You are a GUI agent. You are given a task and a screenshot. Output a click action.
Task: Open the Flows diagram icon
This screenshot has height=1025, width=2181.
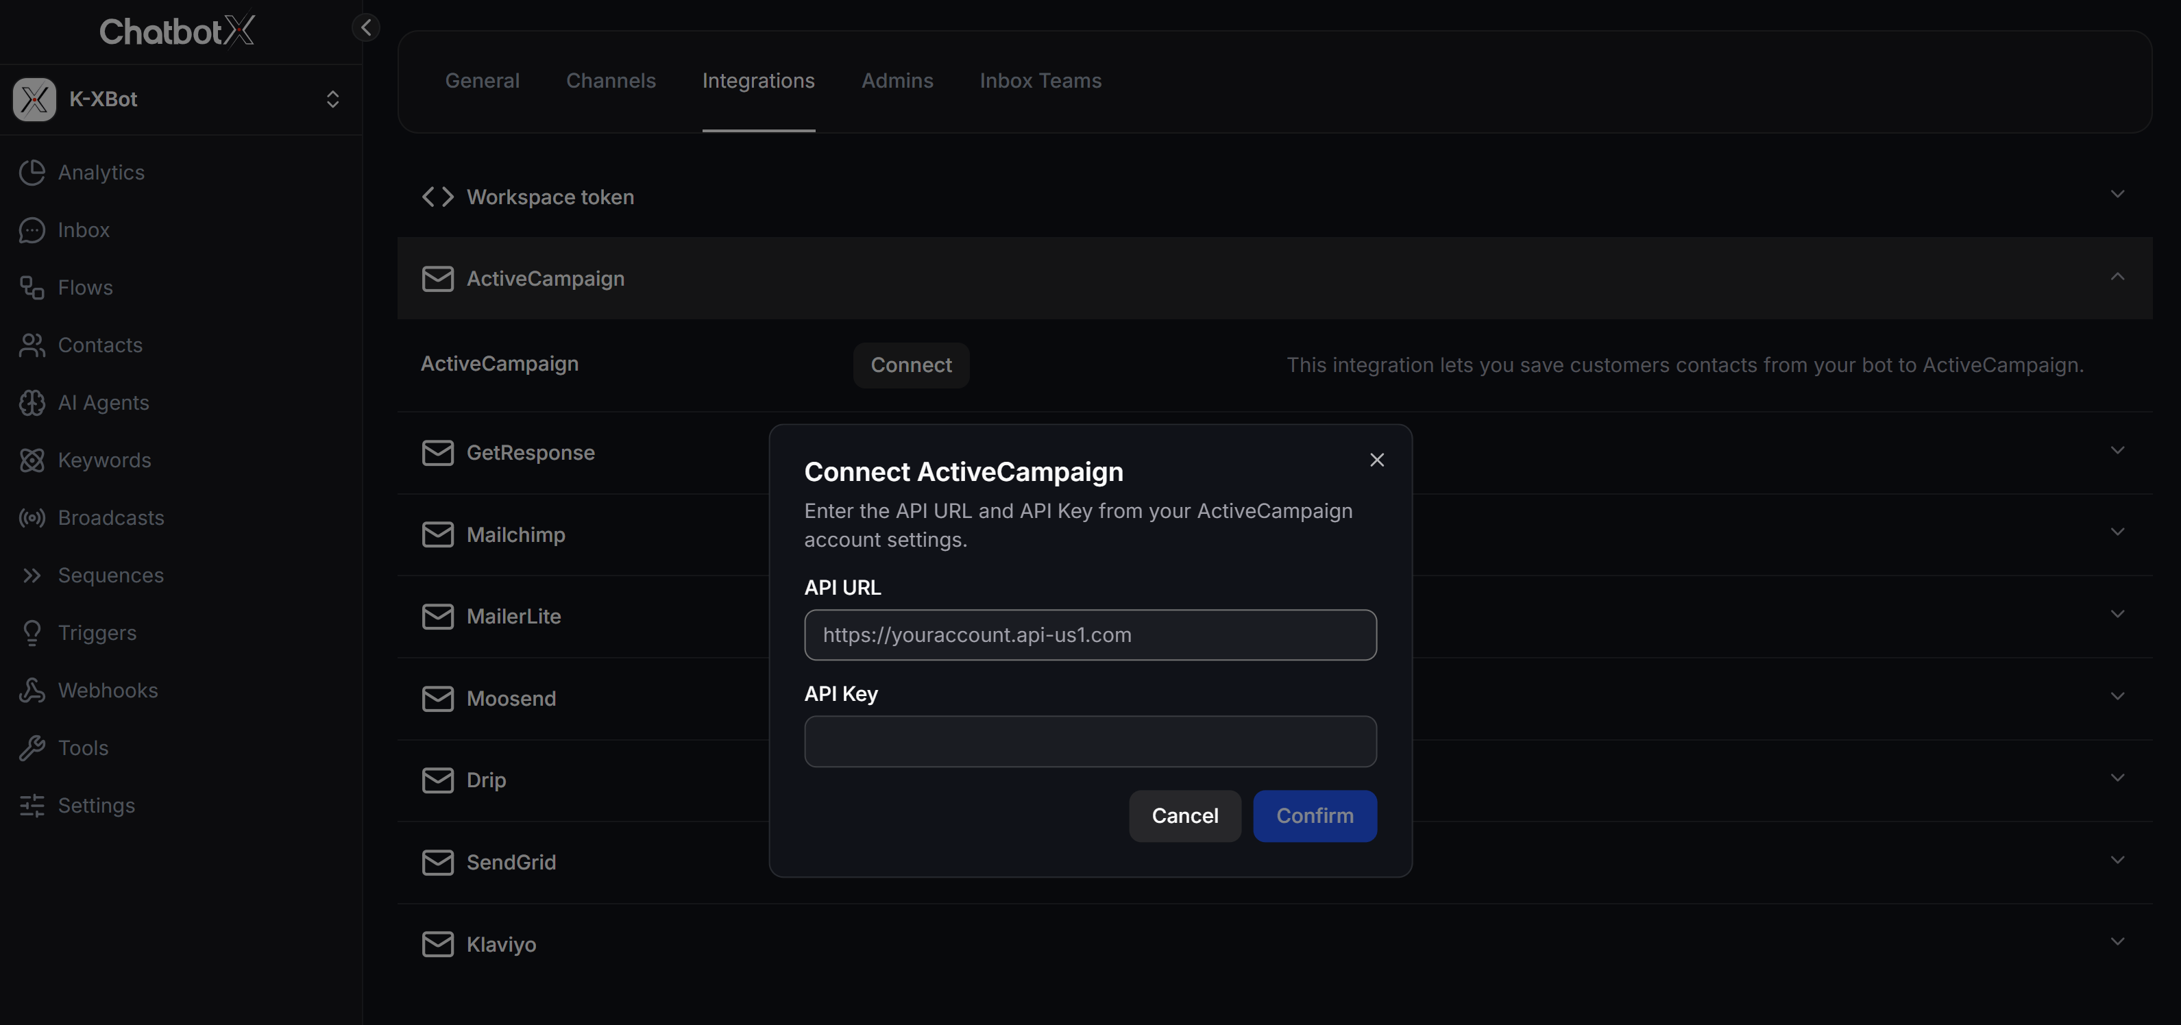32,287
